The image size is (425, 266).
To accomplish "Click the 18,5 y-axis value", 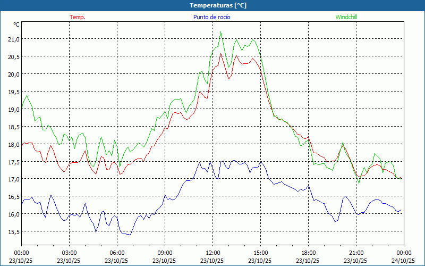I will coord(13,127).
